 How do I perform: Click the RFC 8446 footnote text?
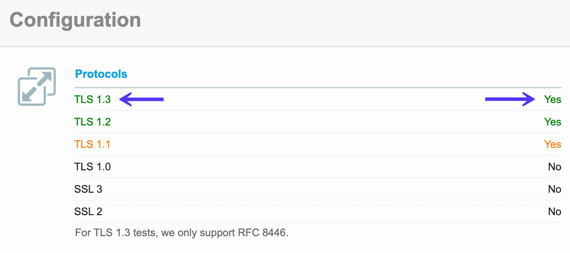tap(181, 233)
